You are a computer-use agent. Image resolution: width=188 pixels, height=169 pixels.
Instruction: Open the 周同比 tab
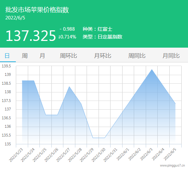coord(137,56)
